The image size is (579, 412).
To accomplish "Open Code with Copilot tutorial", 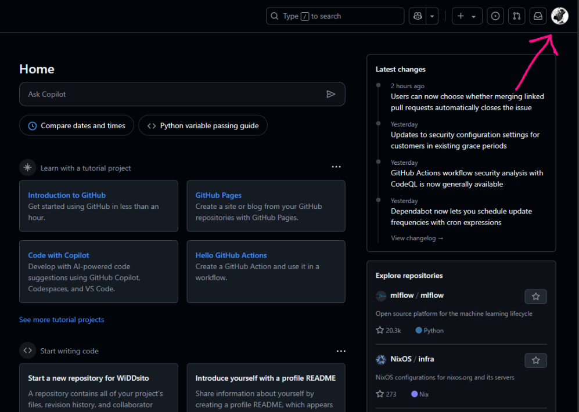I will coord(58,255).
